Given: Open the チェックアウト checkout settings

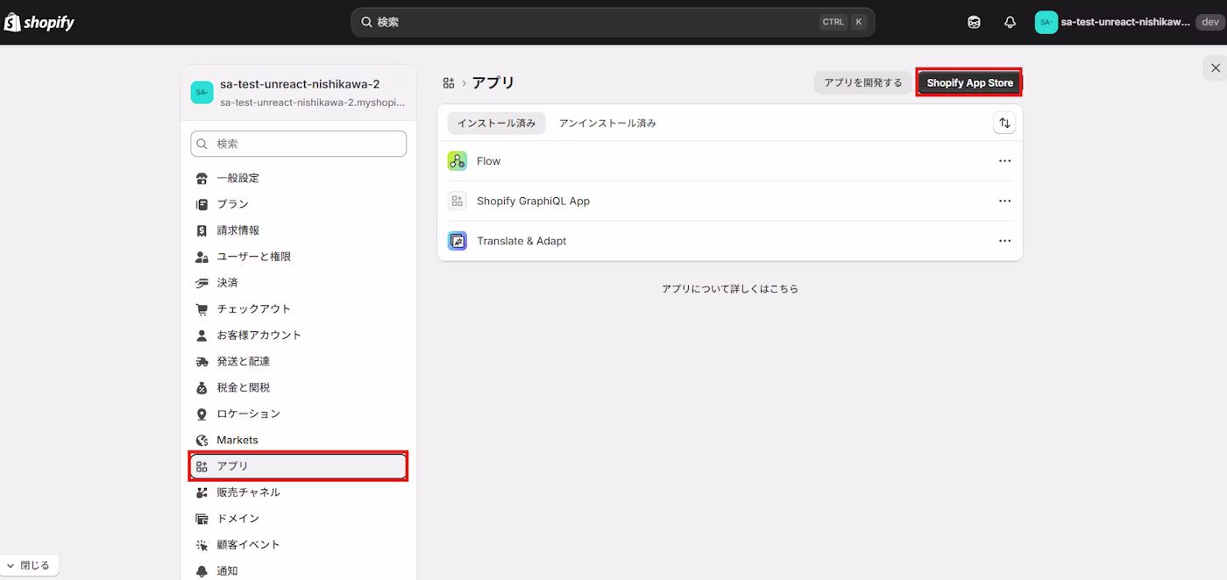Looking at the screenshot, I should [x=253, y=308].
